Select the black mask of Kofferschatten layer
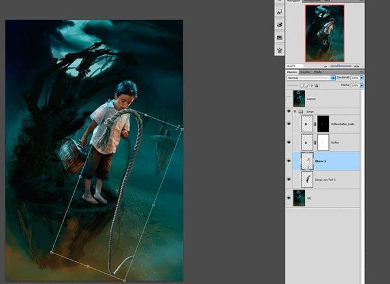This screenshot has height=284, width=390. coord(323,124)
